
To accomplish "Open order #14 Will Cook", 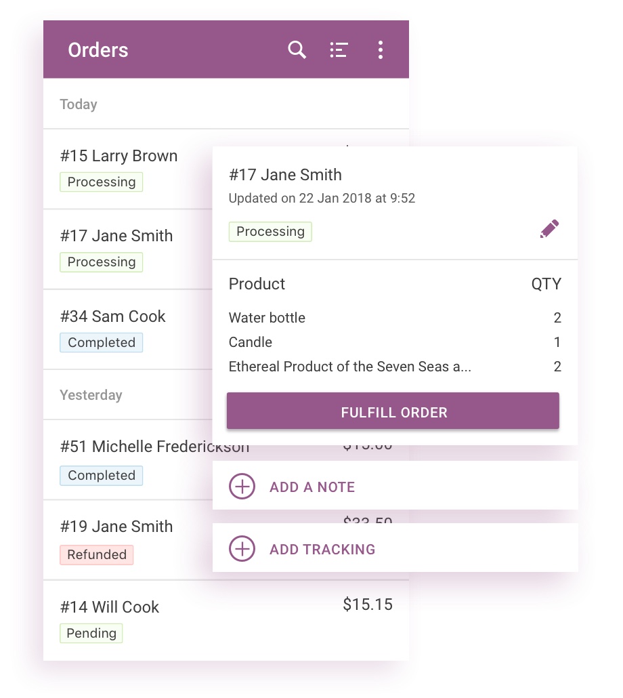I will click(x=110, y=607).
